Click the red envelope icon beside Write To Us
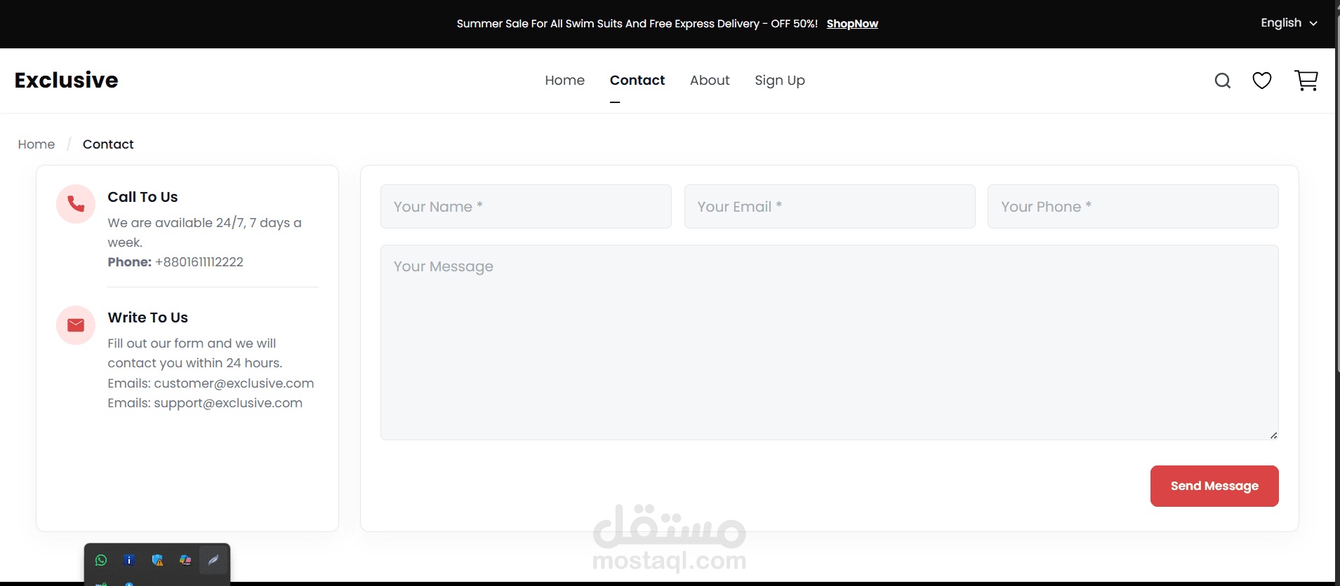 [x=76, y=325]
